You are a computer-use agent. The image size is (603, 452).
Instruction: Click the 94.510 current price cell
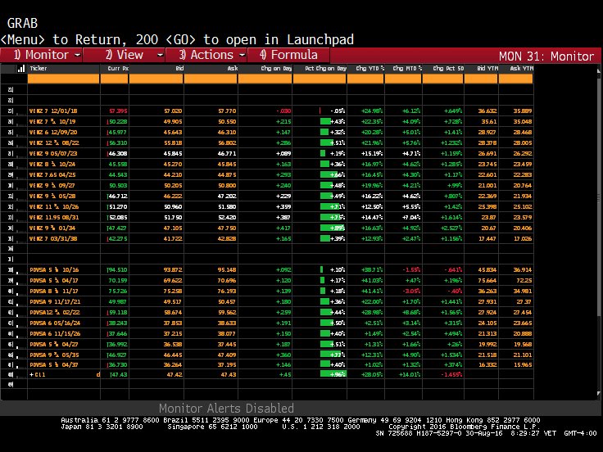[117, 270]
